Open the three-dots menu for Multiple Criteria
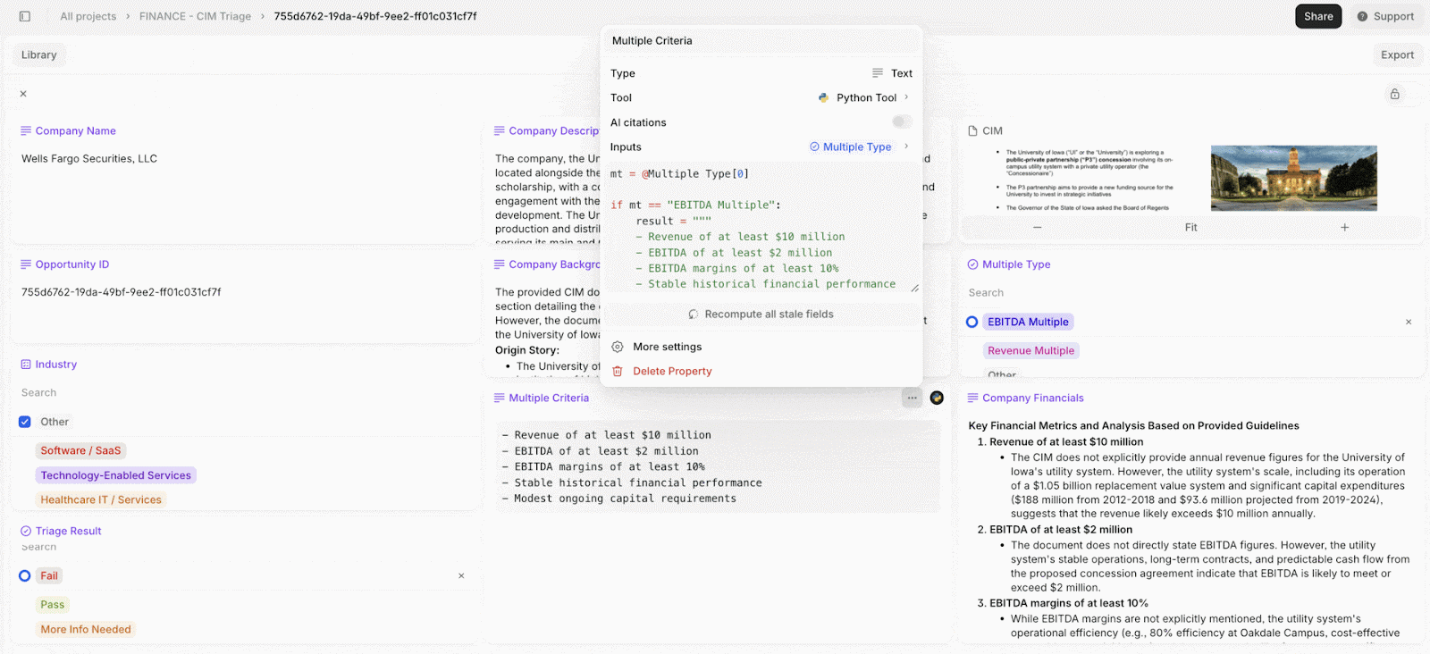Image resolution: width=1430 pixels, height=654 pixels. [912, 398]
